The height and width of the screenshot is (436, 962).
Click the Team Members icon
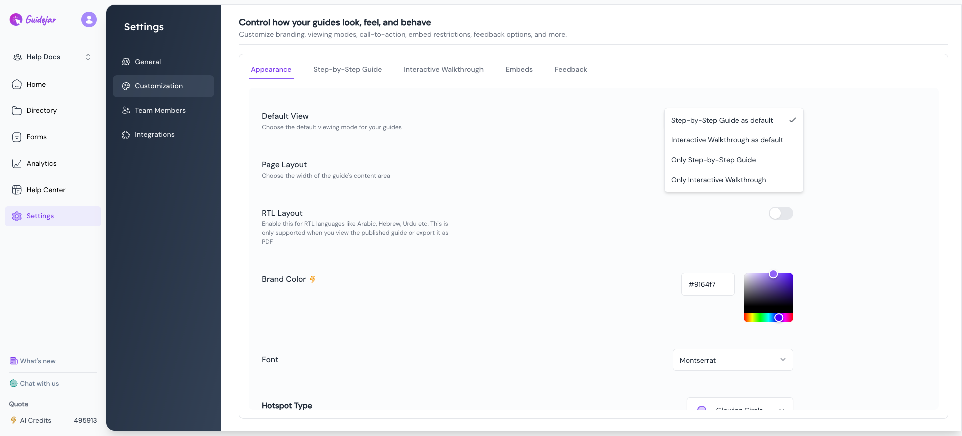pos(126,110)
